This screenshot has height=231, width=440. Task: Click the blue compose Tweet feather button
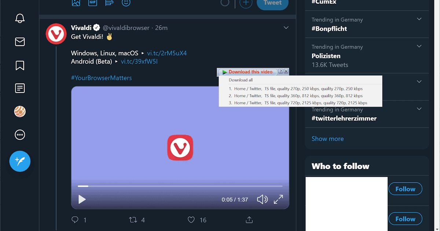click(20, 161)
